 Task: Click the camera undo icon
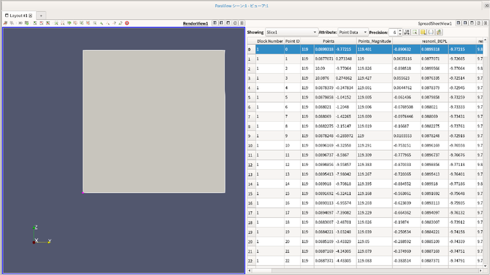coord(5,23)
